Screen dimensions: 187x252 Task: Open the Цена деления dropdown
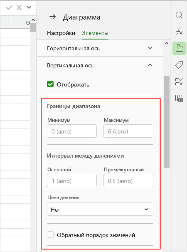tap(100, 209)
